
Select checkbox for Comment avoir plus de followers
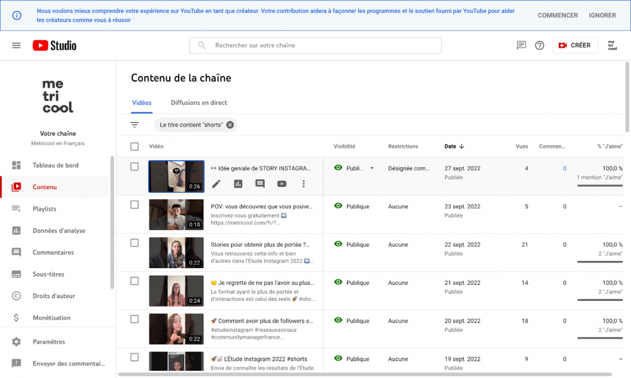(x=135, y=319)
